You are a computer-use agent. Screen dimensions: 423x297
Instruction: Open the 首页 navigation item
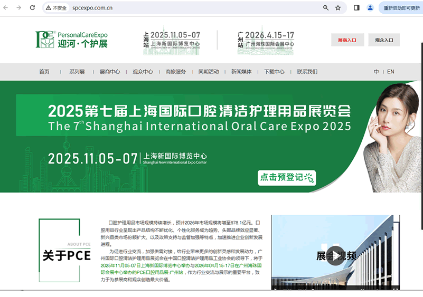tap(44, 72)
